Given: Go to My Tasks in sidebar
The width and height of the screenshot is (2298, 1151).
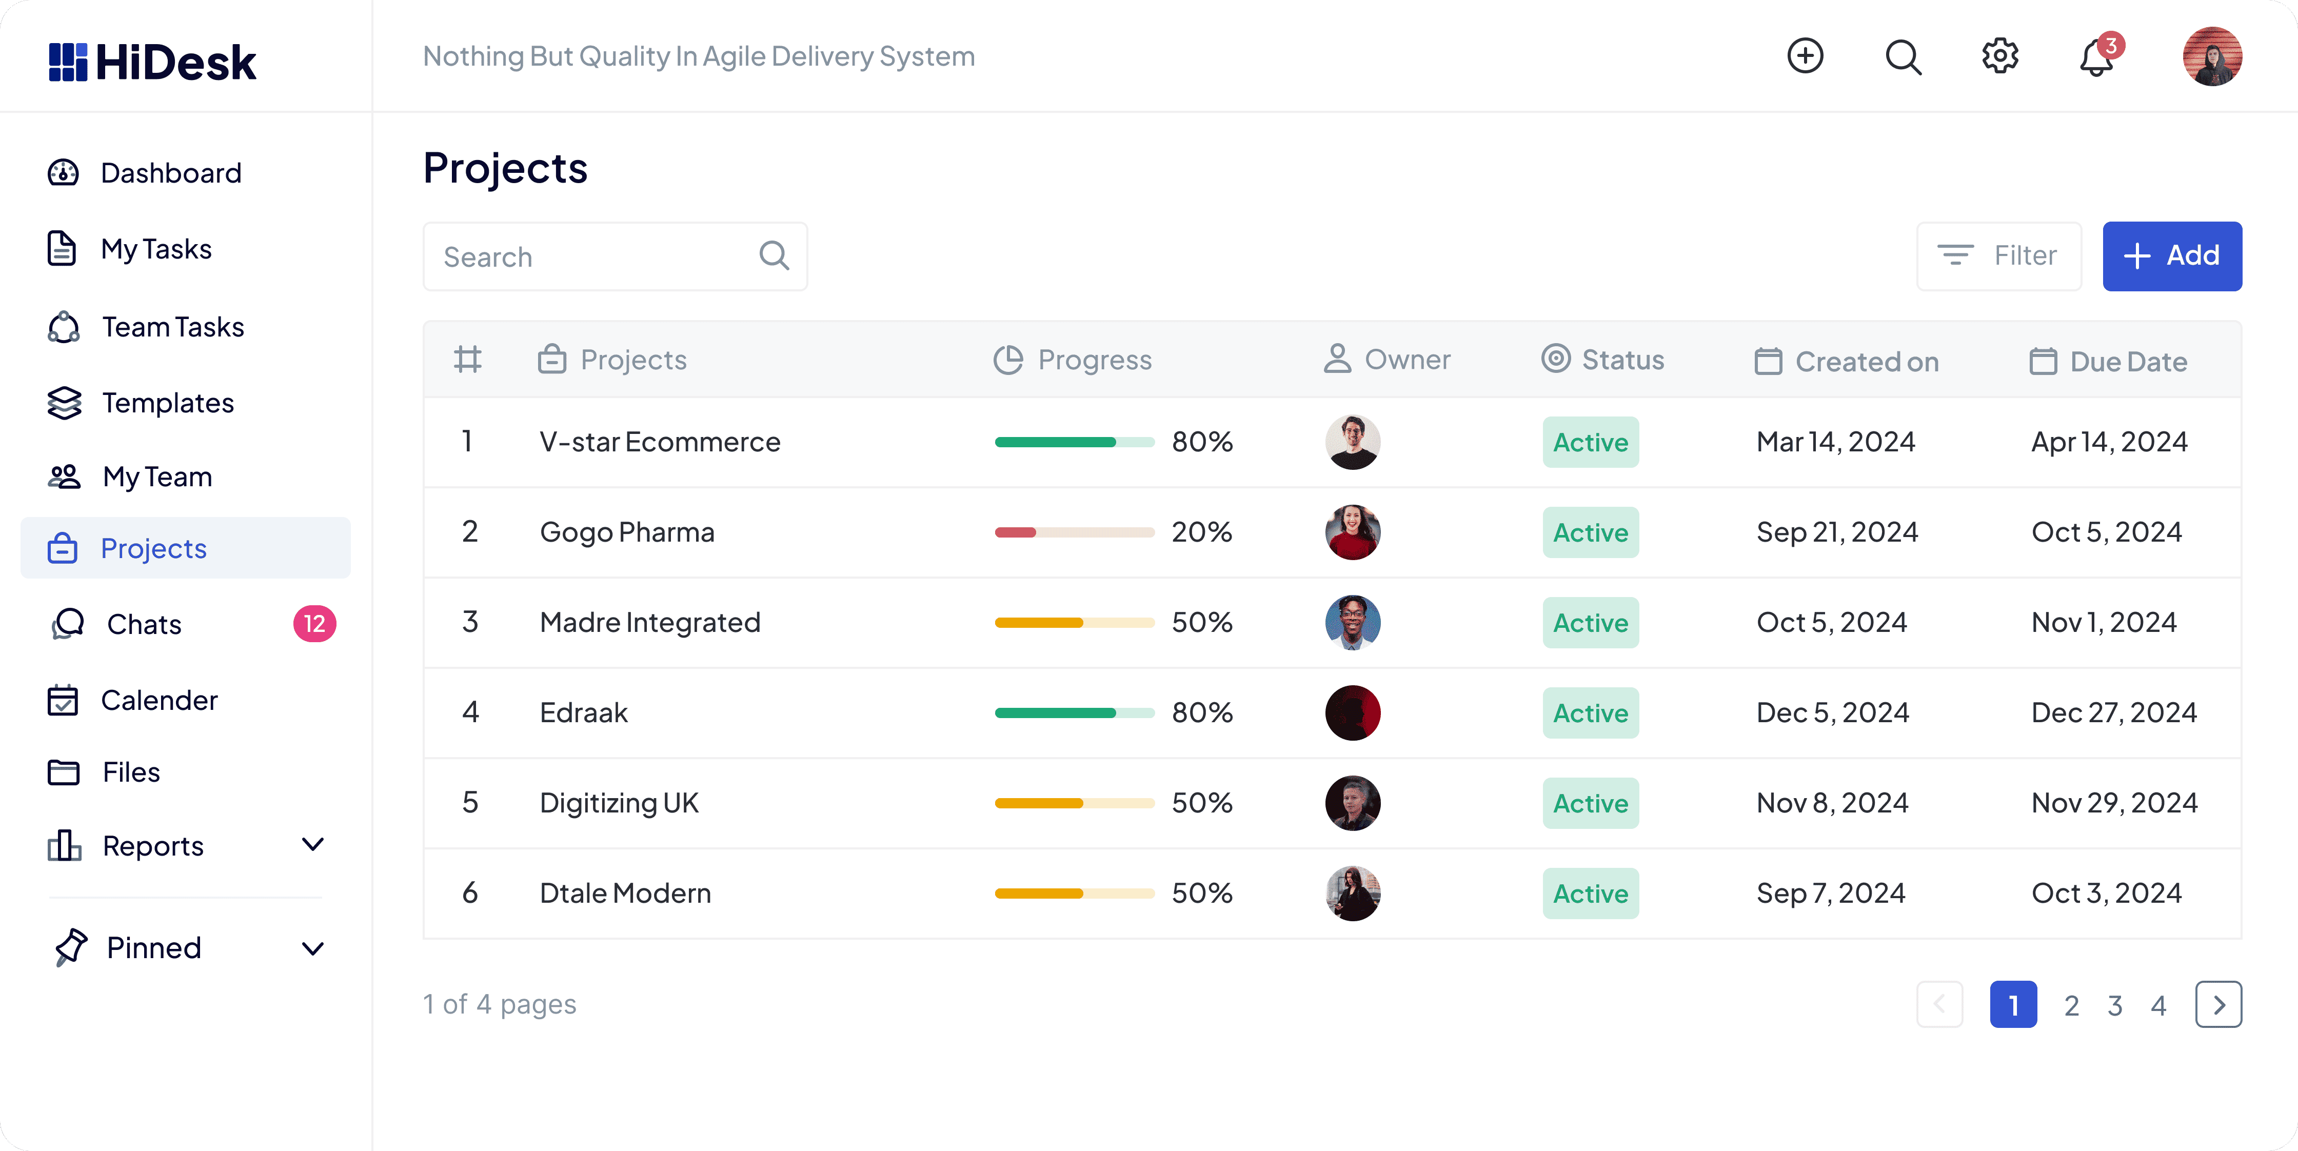Looking at the screenshot, I should [x=156, y=249].
